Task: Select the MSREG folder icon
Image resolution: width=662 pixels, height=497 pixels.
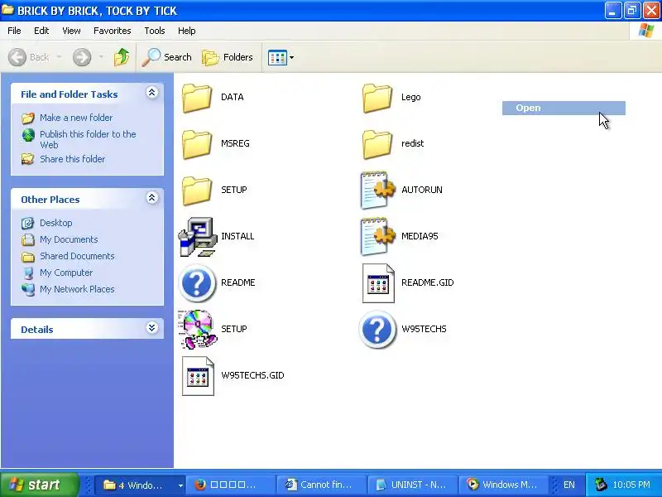Action: pyautogui.click(x=197, y=144)
